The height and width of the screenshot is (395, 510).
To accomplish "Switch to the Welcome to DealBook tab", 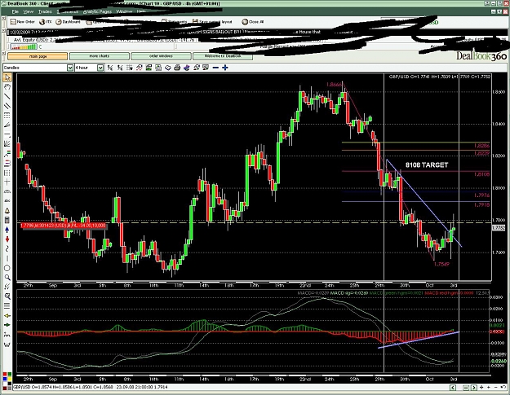I will pyautogui.click(x=223, y=56).
